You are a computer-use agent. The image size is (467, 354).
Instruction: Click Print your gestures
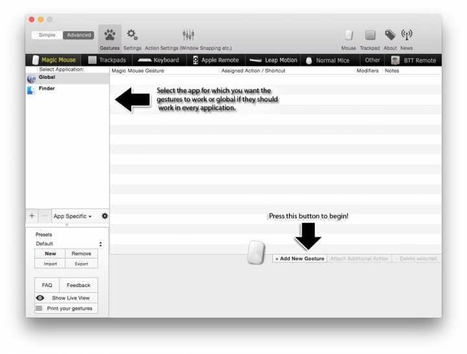(66, 309)
